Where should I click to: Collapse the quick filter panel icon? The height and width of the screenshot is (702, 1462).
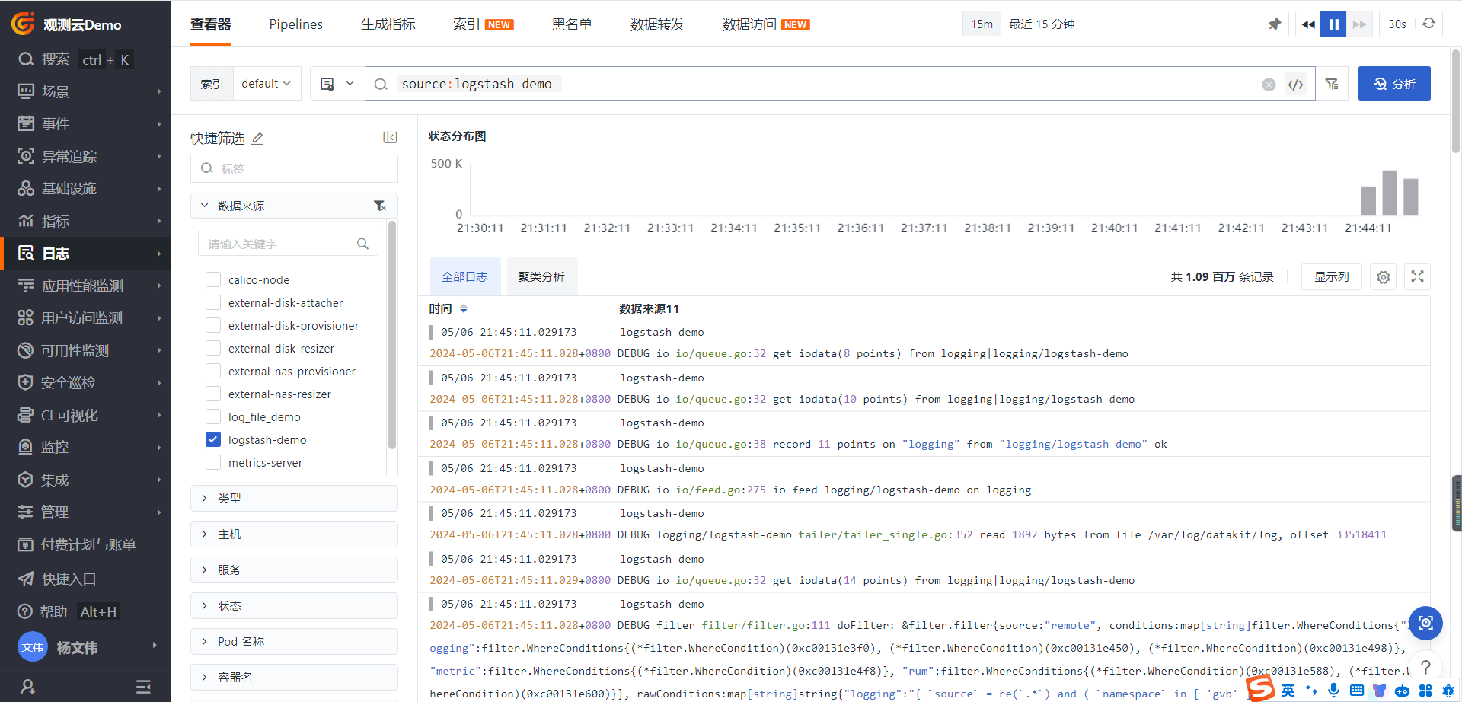click(x=390, y=137)
